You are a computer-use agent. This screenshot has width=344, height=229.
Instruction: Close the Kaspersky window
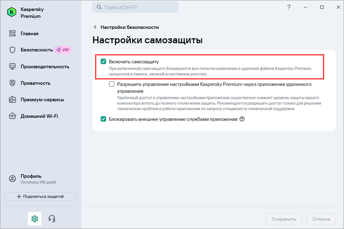point(338,7)
